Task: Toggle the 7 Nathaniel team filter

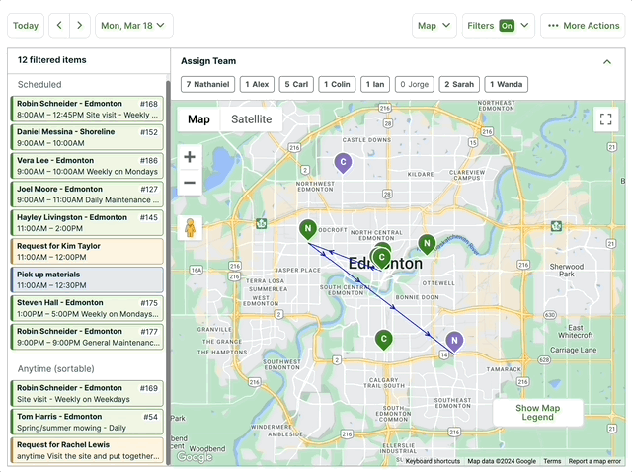Action: (206, 85)
